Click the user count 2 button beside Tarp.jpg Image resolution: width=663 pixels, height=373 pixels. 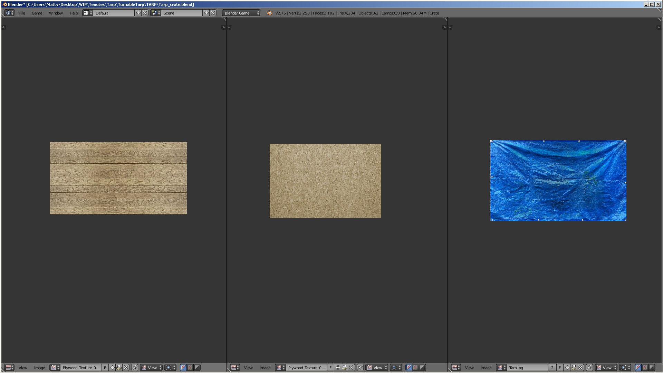coord(552,368)
